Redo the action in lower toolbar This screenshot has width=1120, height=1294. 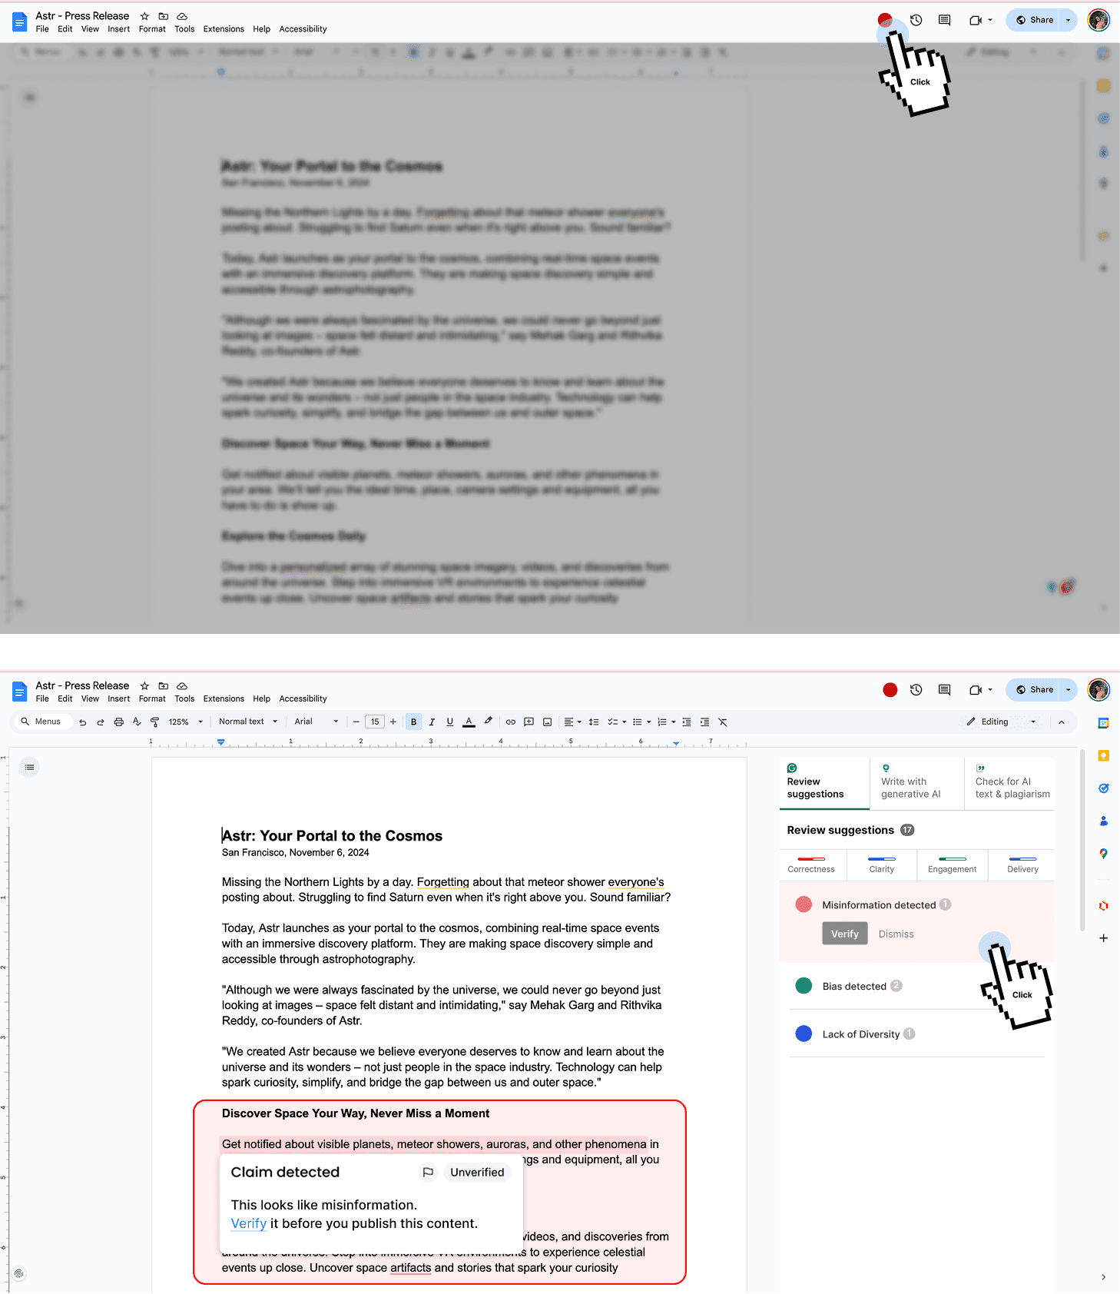pyautogui.click(x=100, y=722)
